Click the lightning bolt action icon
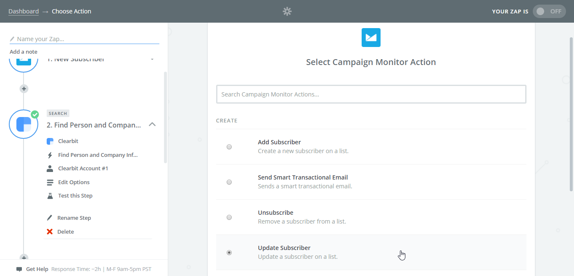574x276 pixels. [x=50, y=155]
